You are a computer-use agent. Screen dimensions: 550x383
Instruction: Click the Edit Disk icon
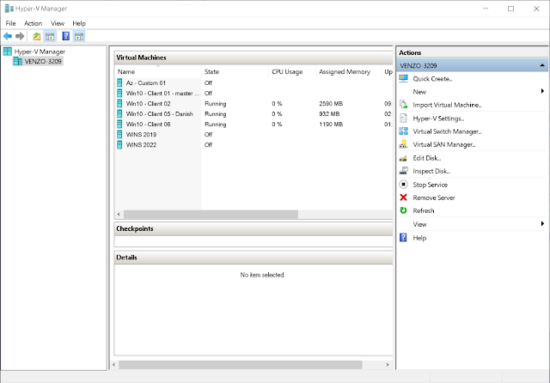[x=403, y=158]
